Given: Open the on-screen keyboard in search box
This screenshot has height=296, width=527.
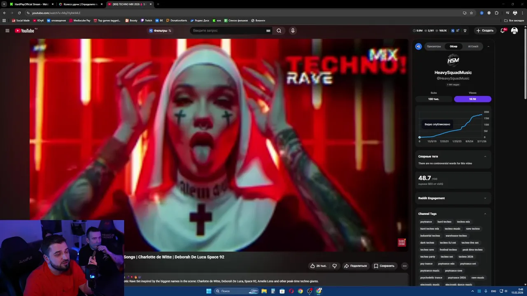Looking at the screenshot, I should (x=268, y=30).
